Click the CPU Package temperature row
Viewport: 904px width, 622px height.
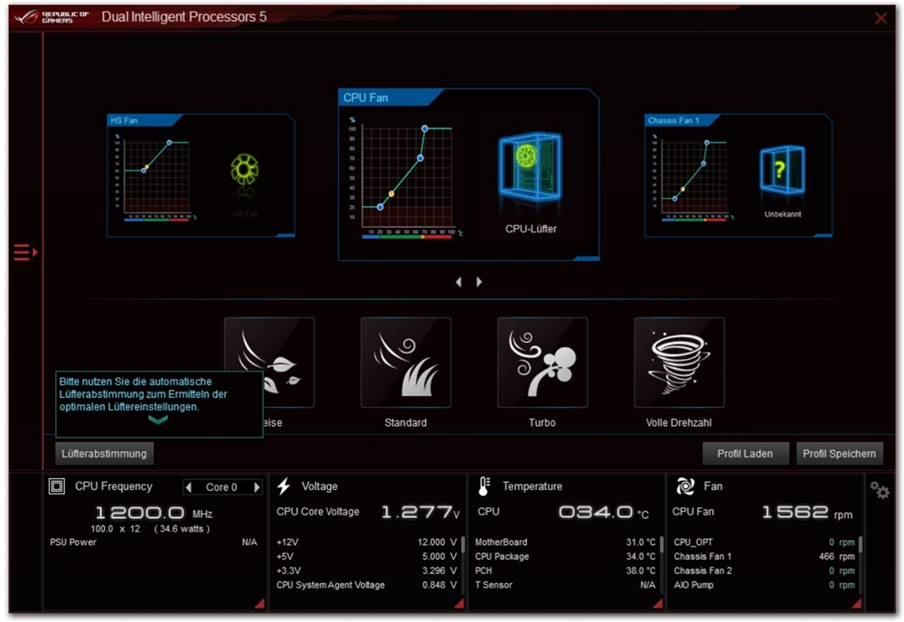coord(566,556)
